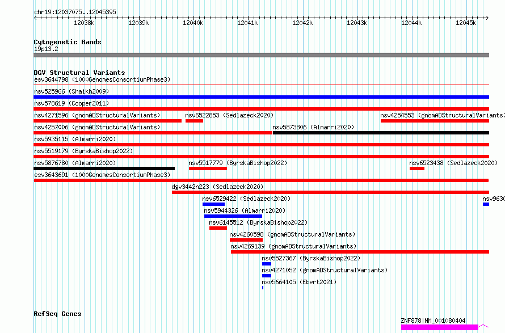505x333 pixels.
Task: Click nsv5935115 (Almarri2020) label
Action: pos(75,139)
